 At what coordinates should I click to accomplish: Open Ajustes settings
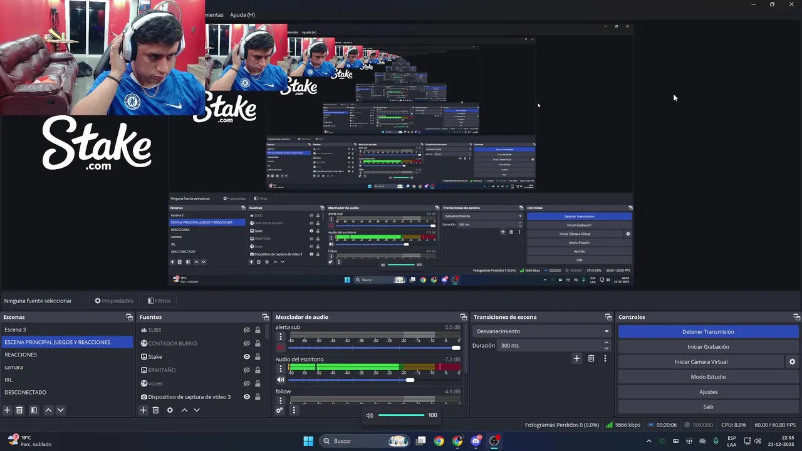click(x=708, y=391)
